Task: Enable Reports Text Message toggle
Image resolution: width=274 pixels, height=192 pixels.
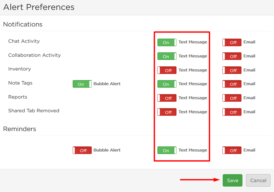Action: (x=167, y=98)
